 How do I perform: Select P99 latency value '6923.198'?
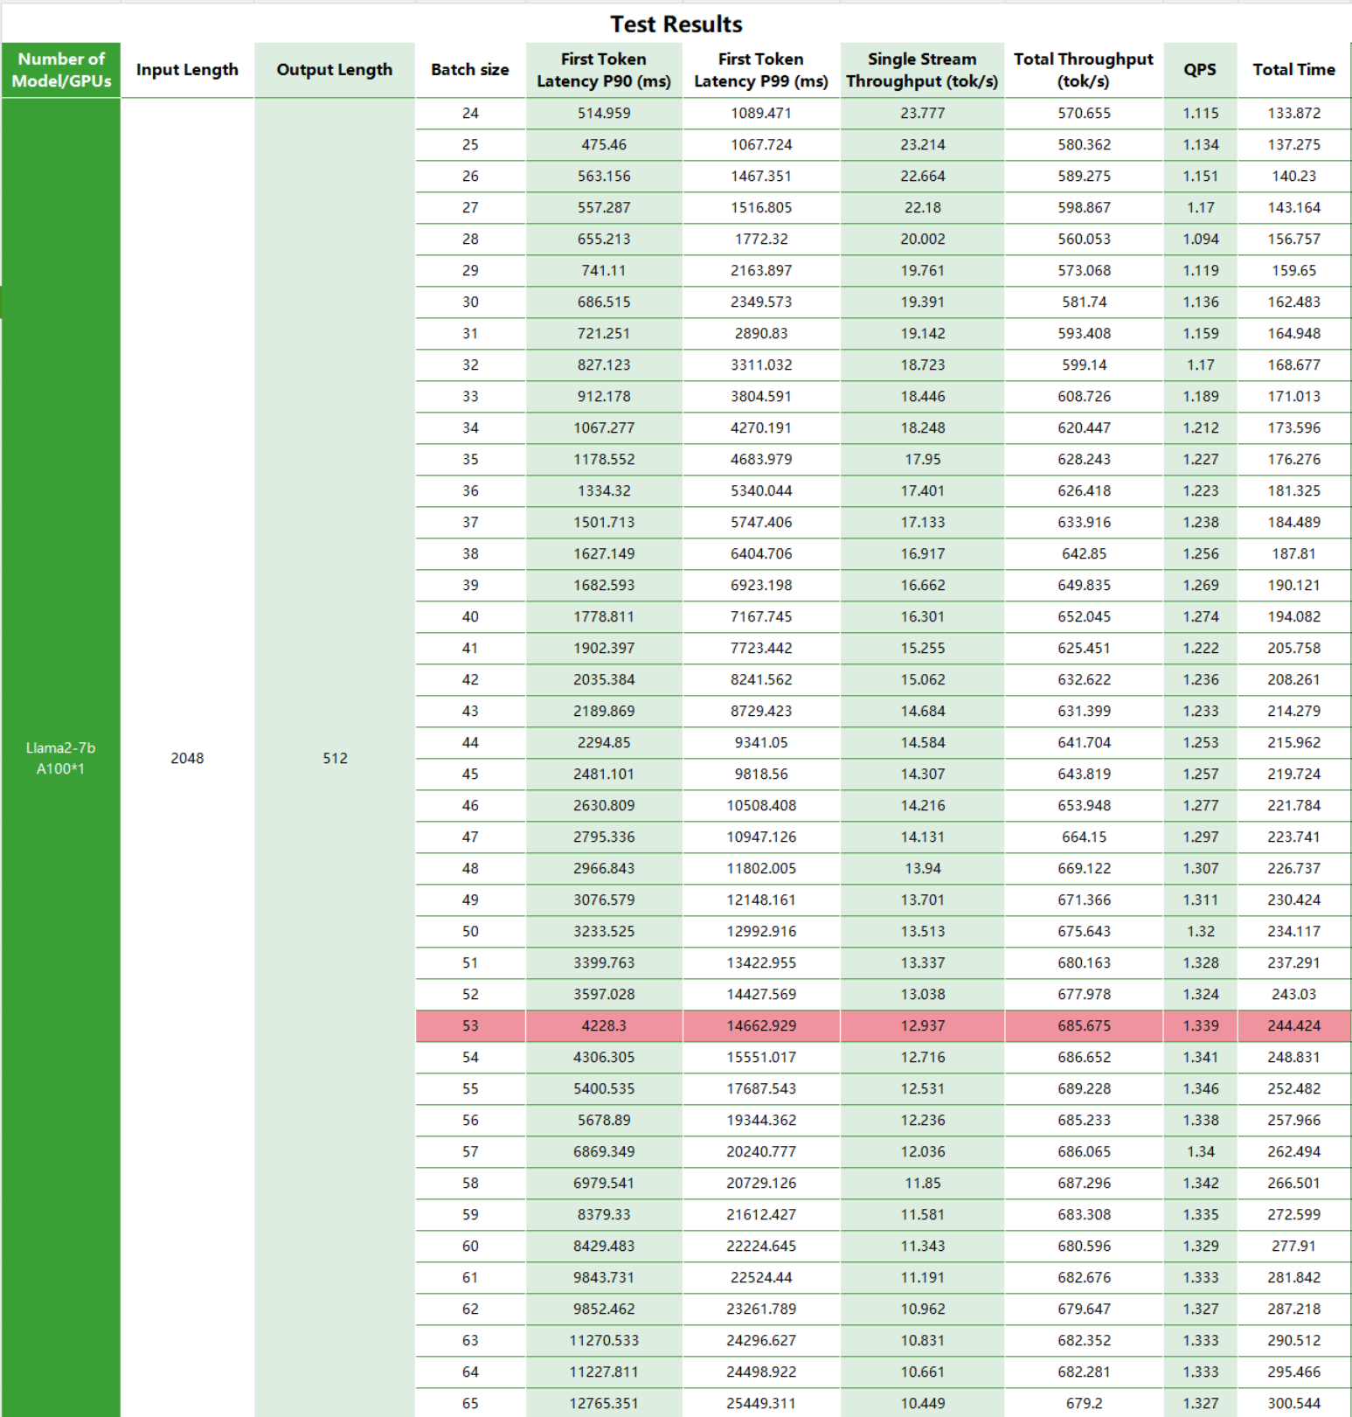(x=761, y=585)
